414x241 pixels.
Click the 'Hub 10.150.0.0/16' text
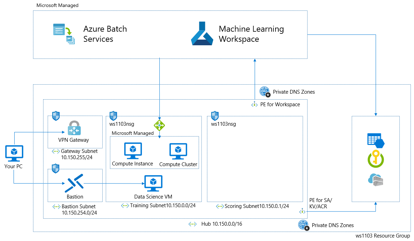coord(222,224)
